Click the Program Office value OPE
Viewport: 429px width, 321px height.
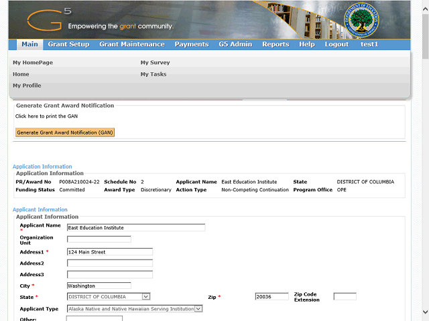pyautogui.click(x=341, y=190)
